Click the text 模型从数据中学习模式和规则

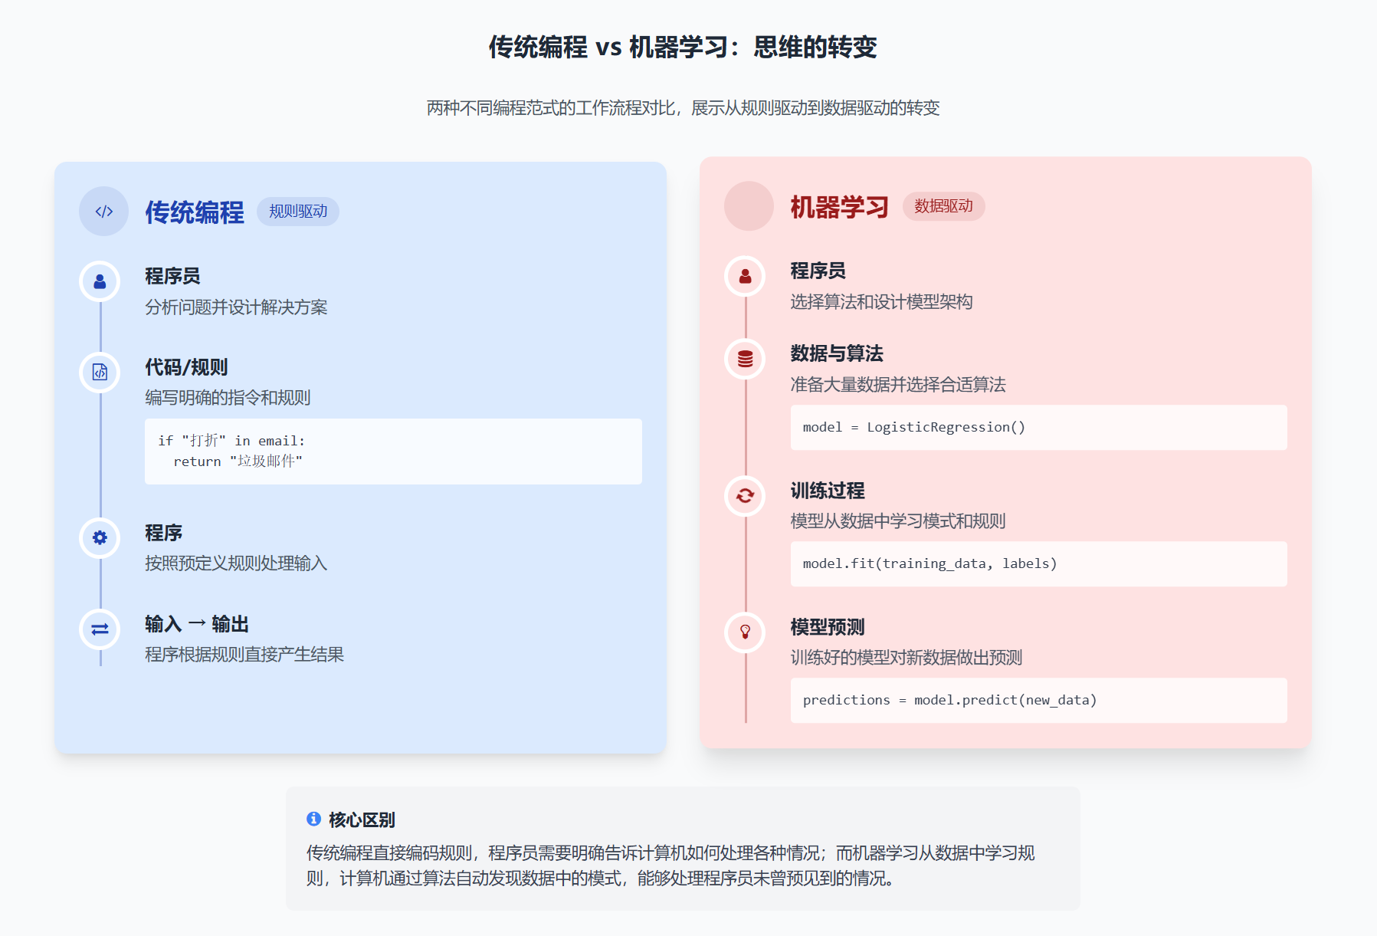point(898,521)
